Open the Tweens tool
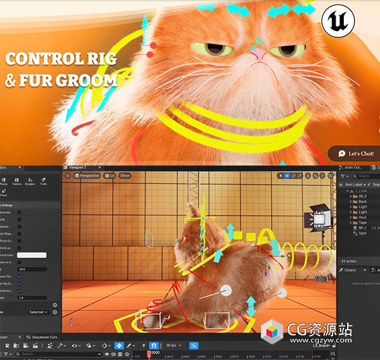The image size is (380, 360). pos(17,181)
